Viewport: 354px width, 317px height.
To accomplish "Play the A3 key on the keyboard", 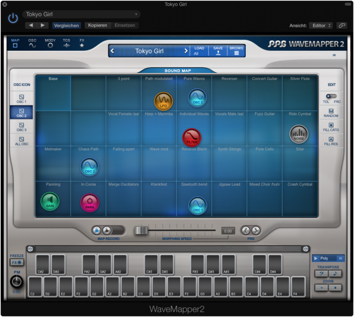I will point(221,286).
